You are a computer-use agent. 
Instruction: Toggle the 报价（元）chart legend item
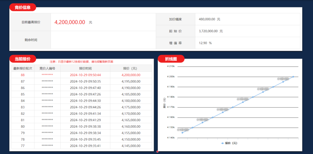229,143
